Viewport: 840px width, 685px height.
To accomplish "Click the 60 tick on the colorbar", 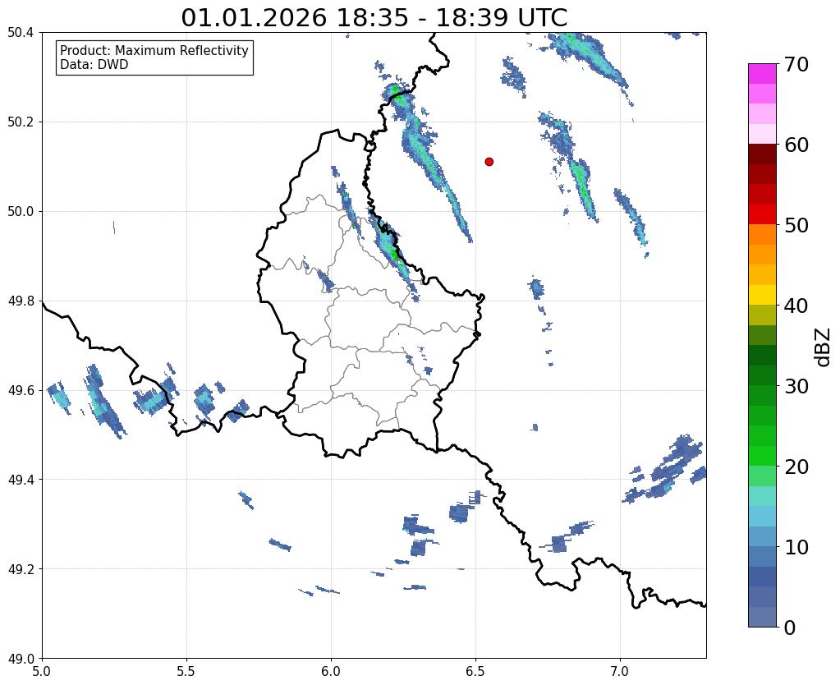I will [x=796, y=145].
